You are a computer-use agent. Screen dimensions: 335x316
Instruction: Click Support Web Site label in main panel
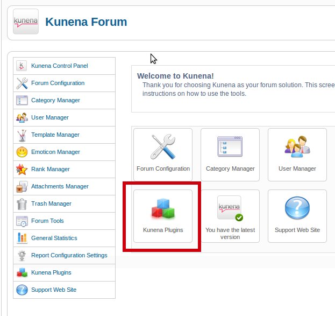click(x=297, y=230)
